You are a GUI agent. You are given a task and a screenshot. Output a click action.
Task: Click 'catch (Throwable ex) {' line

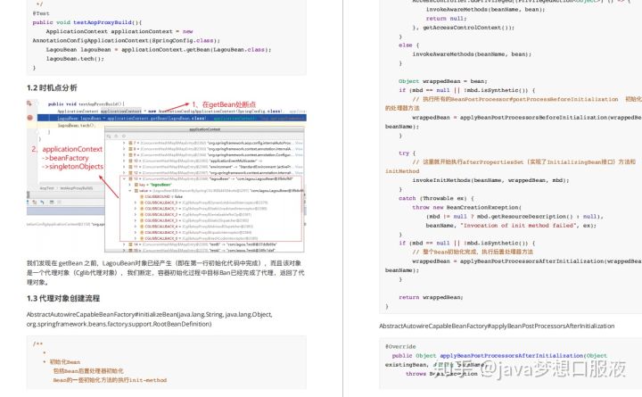pyautogui.click(x=436, y=198)
